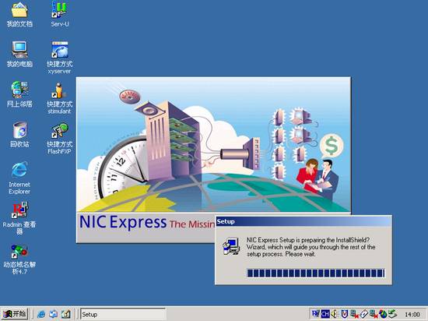This screenshot has width=428, height=321.
Task: Click the Setup dialog title bar
Action: (x=303, y=221)
